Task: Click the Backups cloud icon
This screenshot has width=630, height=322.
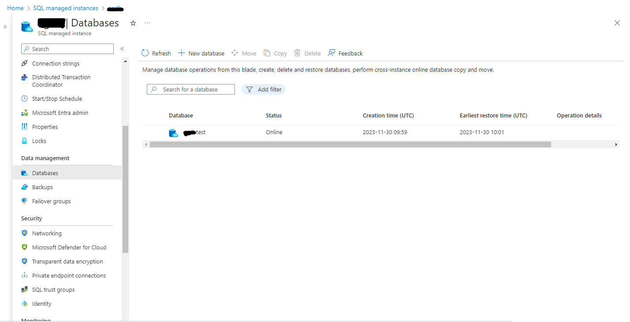Action: 25,187
